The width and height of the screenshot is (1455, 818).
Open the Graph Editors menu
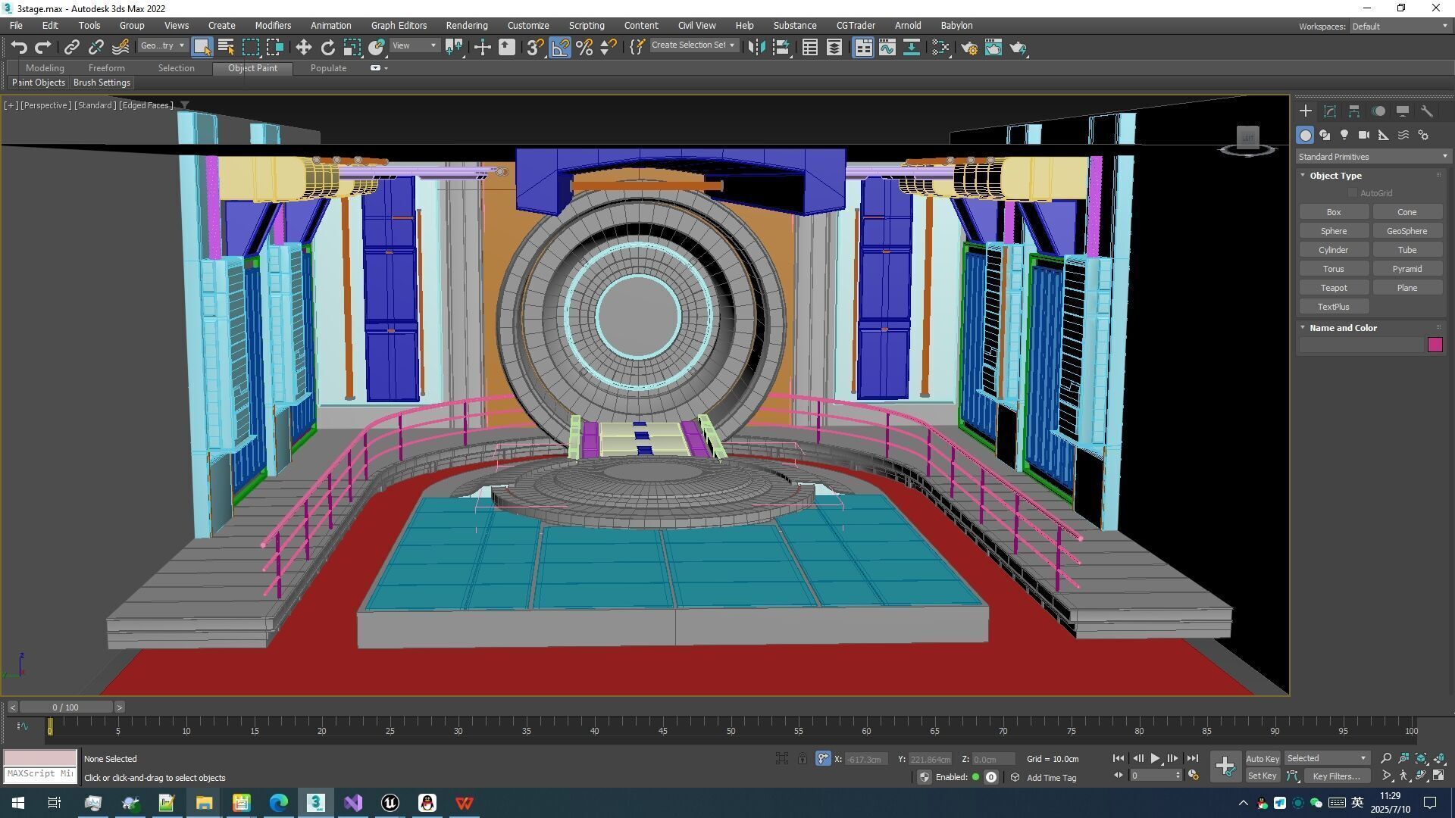pos(399,26)
